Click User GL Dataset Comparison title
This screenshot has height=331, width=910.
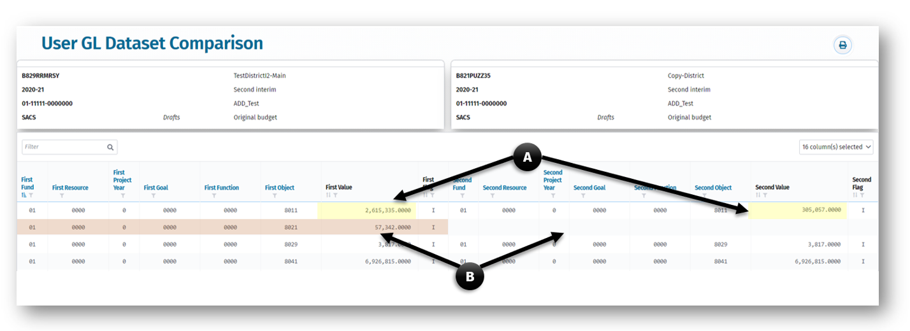point(152,43)
